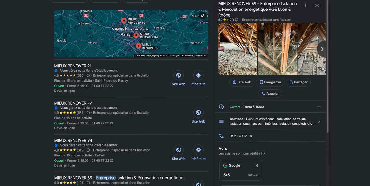The image size is (370, 186).
Task: Click the clock icon for opening hours
Action: pyautogui.click(x=221, y=107)
